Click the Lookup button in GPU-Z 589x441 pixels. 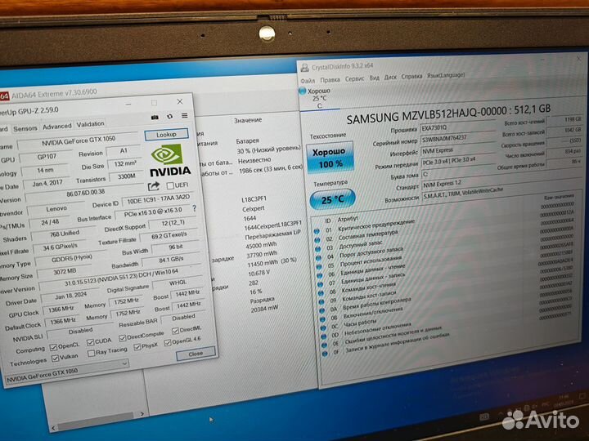tap(166, 134)
